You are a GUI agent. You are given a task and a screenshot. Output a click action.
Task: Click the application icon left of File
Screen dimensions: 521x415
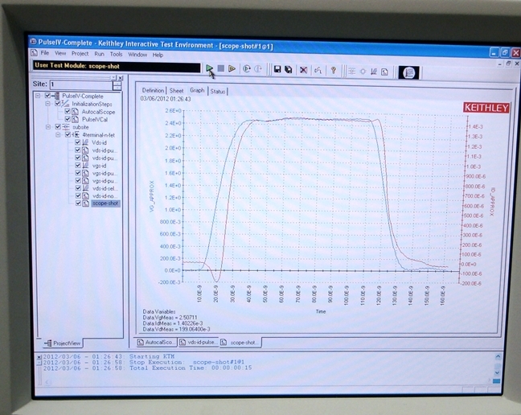click(35, 52)
